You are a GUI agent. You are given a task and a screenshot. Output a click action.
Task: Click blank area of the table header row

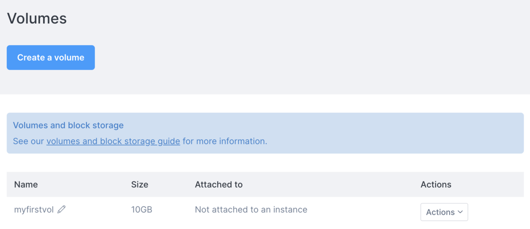330,185
